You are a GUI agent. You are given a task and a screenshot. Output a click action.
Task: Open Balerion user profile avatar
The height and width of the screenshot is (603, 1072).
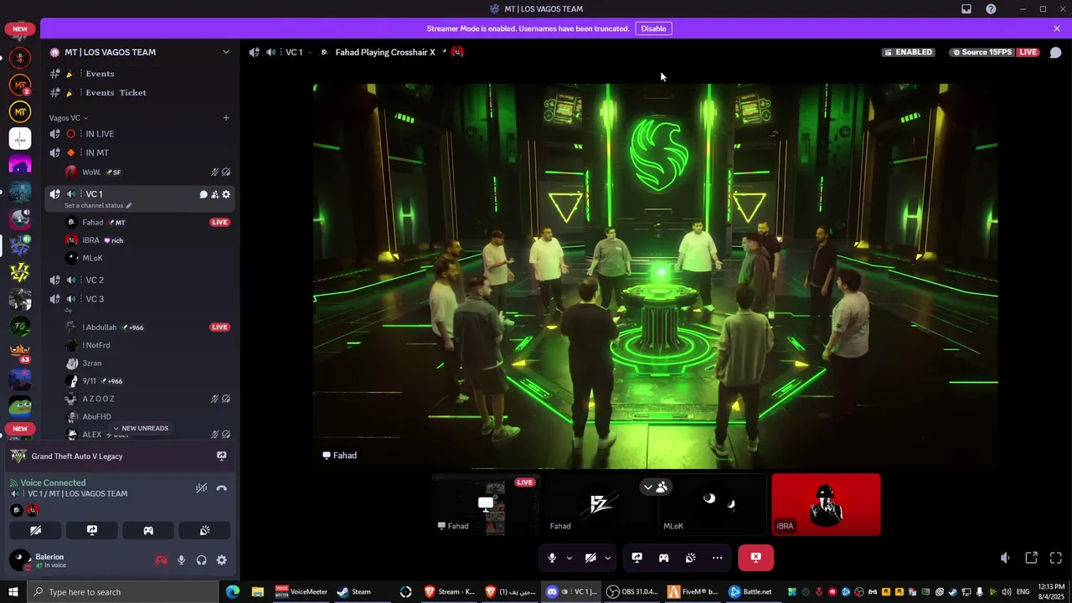(19, 559)
